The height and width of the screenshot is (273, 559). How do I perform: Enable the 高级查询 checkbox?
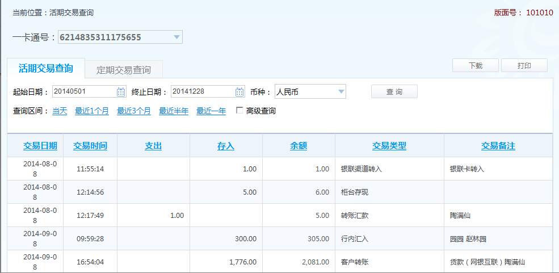(x=239, y=111)
